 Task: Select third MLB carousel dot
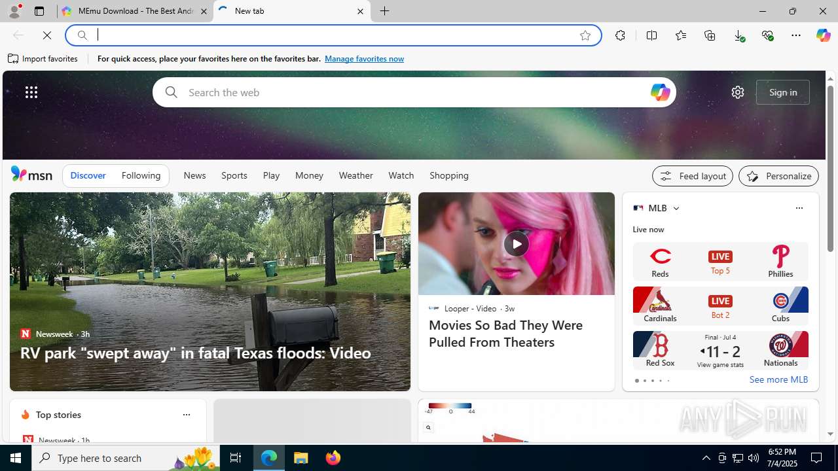pos(652,381)
